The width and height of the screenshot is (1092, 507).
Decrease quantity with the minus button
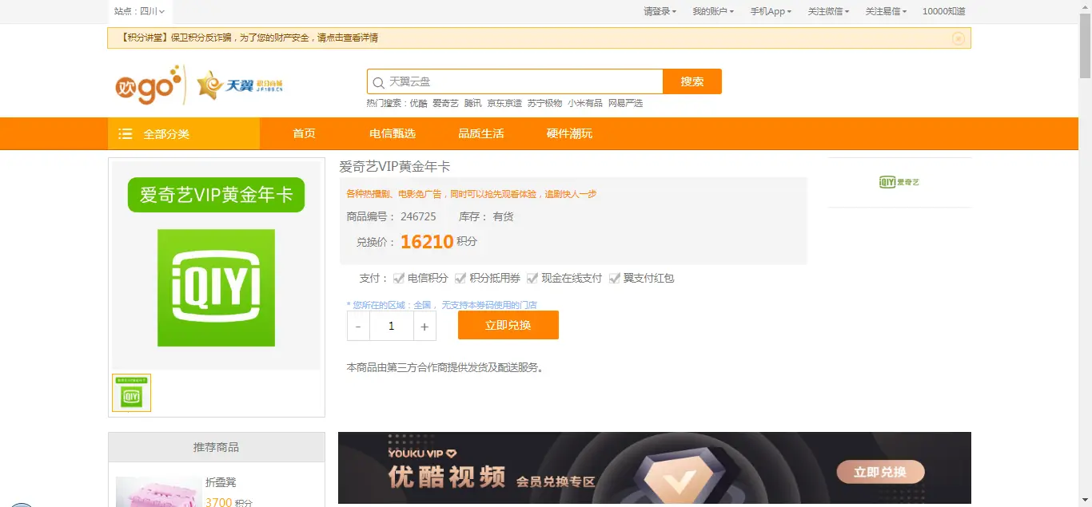(358, 327)
